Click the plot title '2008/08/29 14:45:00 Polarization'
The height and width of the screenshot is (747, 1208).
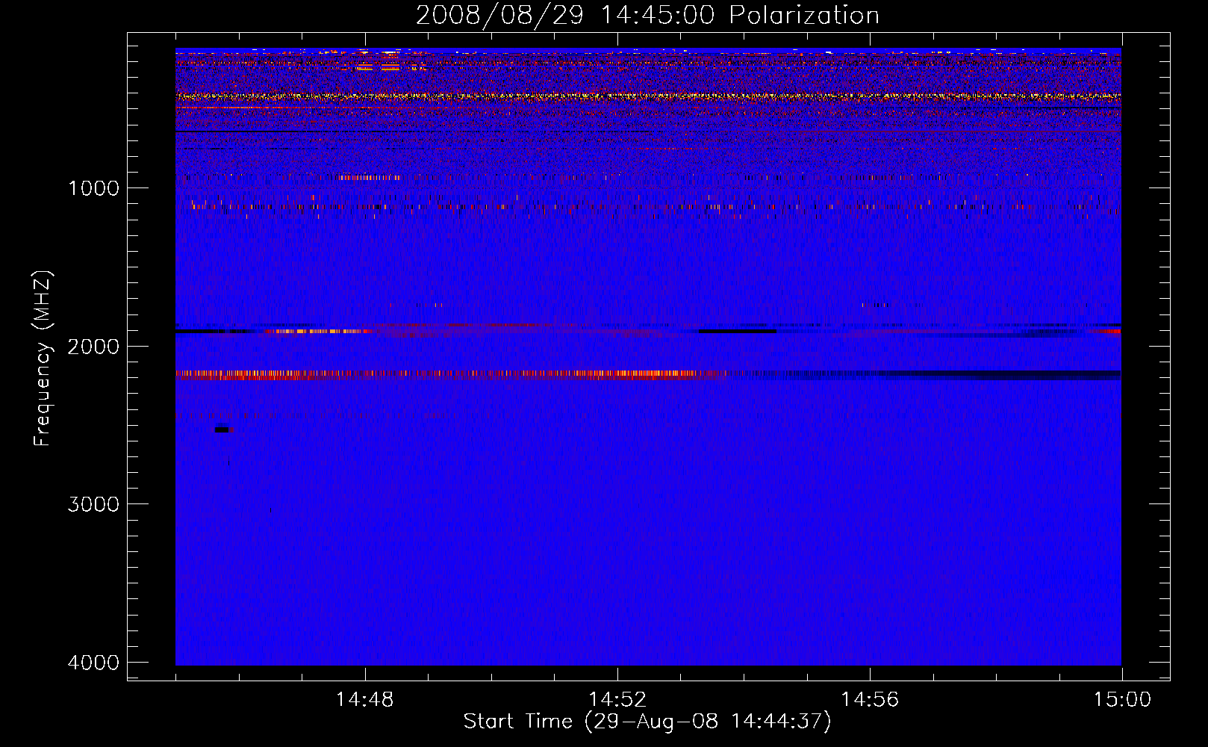click(x=647, y=15)
